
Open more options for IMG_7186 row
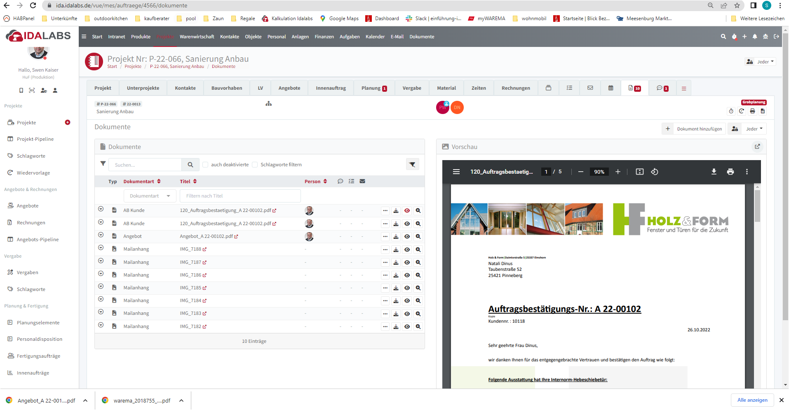click(x=385, y=275)
